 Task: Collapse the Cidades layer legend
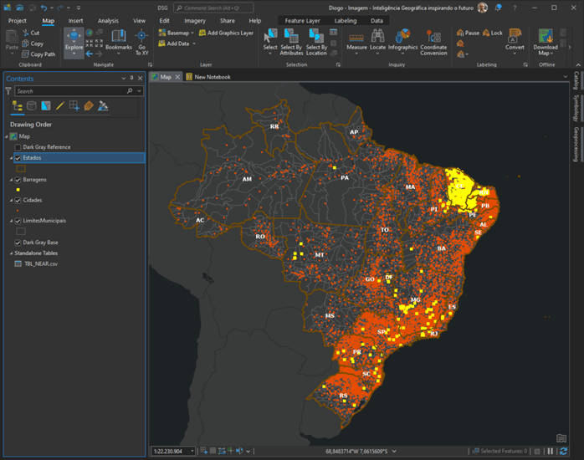point(11,201)
